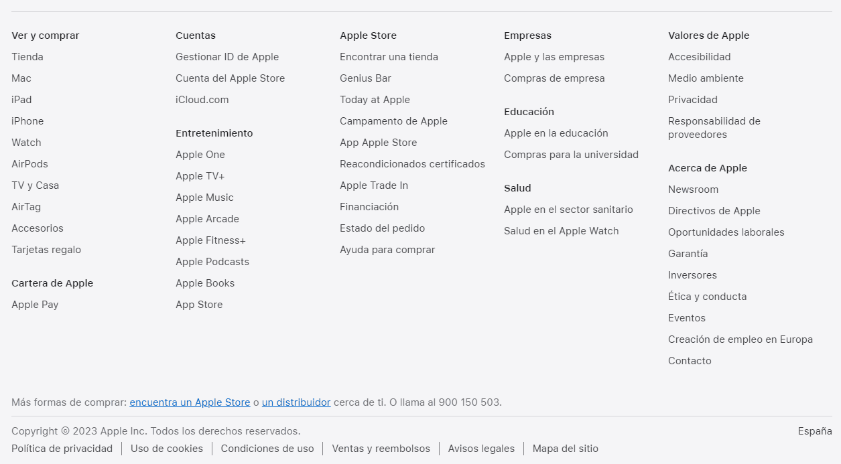Visit Oportunidades laborales

(726, 232)
